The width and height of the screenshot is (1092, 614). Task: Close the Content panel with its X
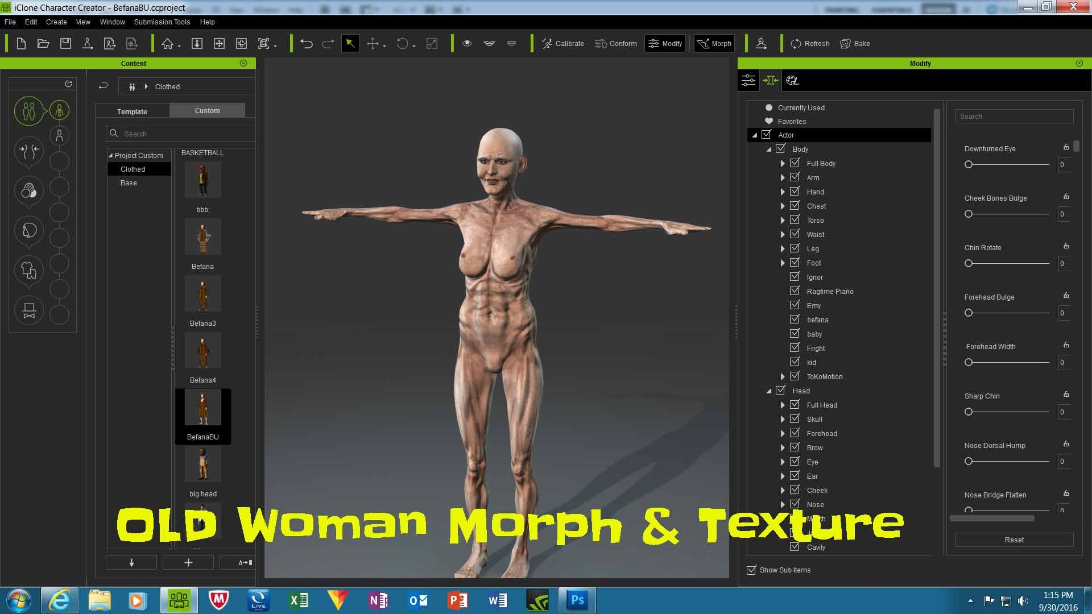point(243,63)
